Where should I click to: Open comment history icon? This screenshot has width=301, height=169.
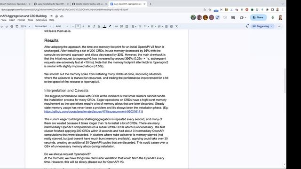(233, 17)
